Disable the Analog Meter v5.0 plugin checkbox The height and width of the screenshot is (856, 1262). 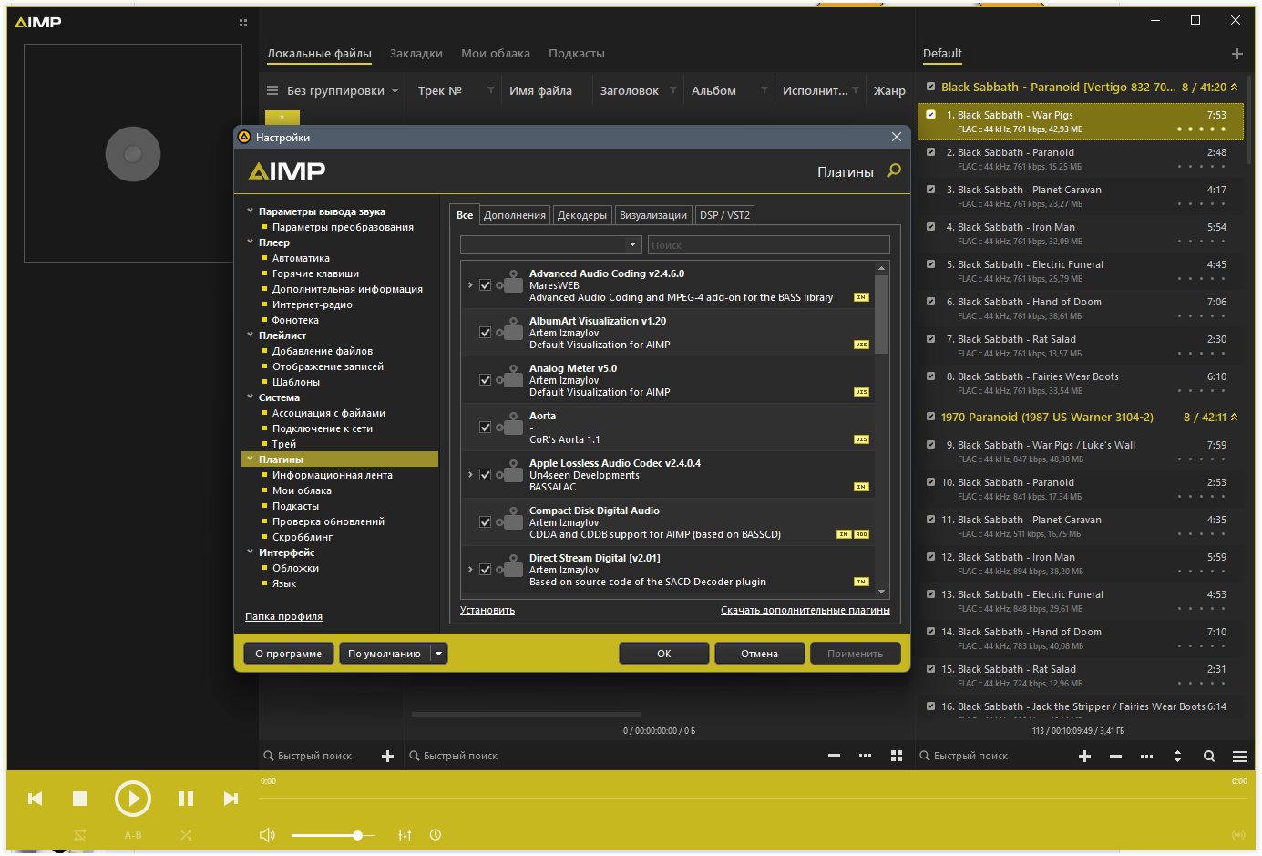tap(486, 380)
